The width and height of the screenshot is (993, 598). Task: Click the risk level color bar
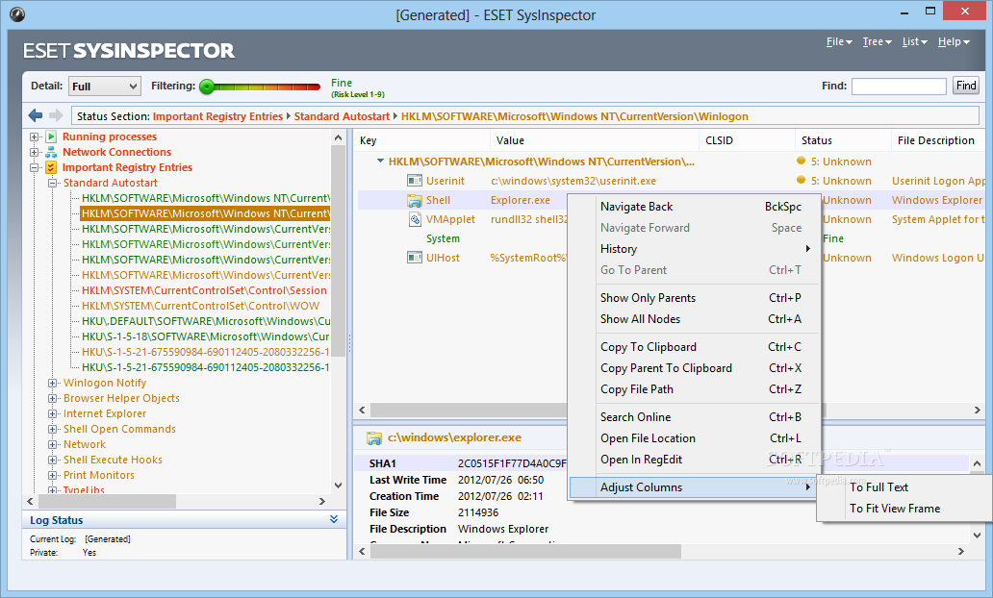click(x=267, y=87)
